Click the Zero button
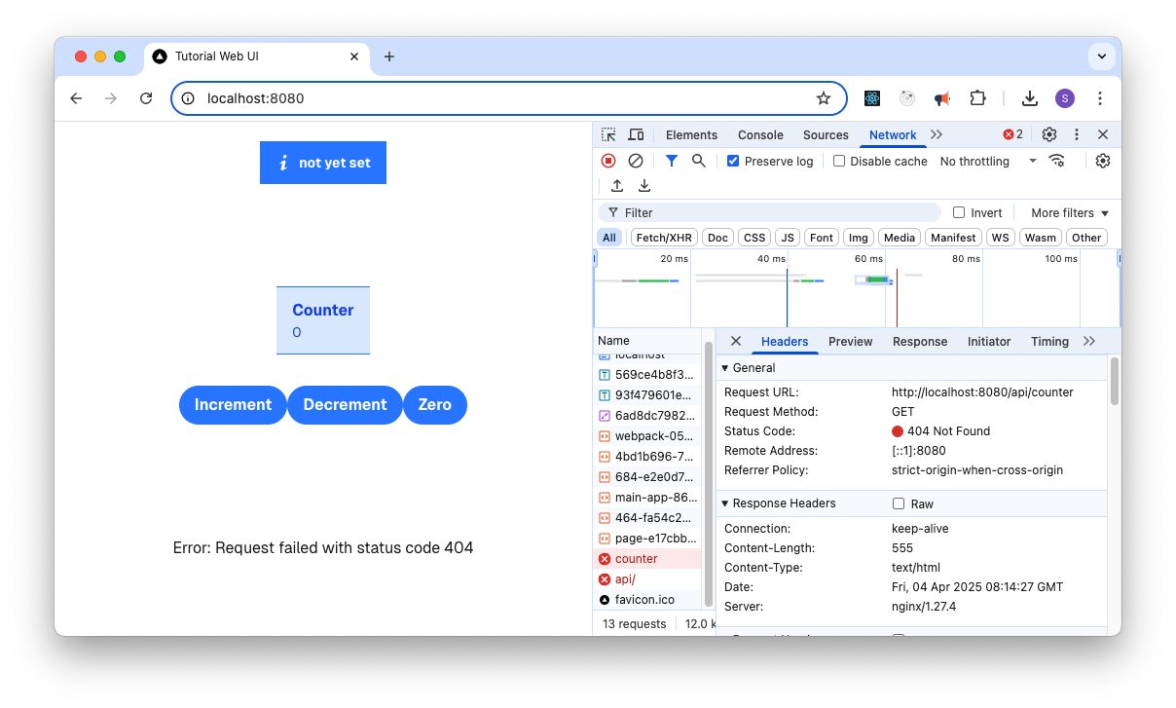 pyautogui.click(x=435, y=404)
